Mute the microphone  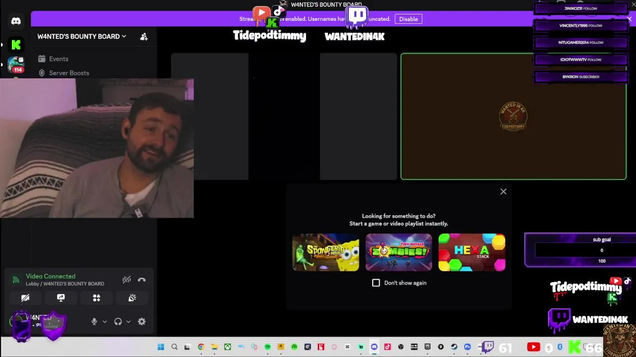94,321
